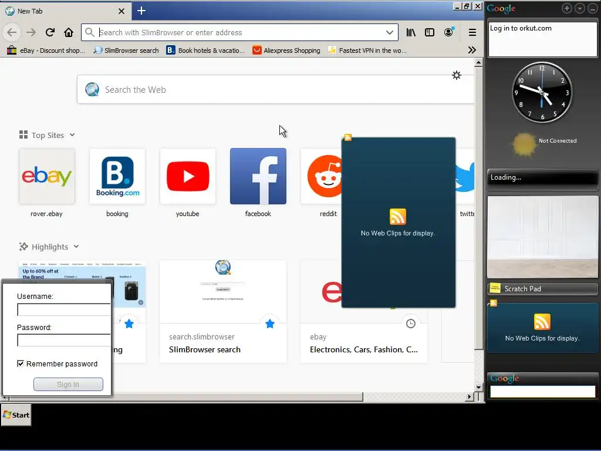The image size is (601, 451).
Task: Click the Username field
Action: (63, 309)
